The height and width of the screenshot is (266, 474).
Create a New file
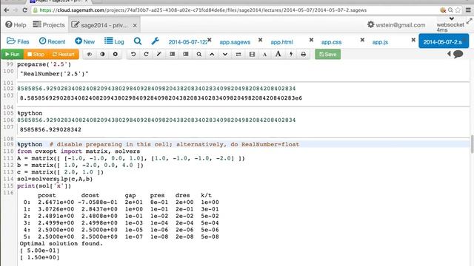85,41
